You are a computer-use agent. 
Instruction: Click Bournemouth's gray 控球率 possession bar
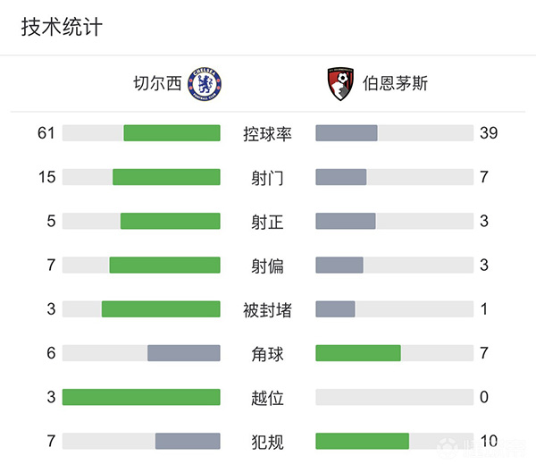(347, 133)
